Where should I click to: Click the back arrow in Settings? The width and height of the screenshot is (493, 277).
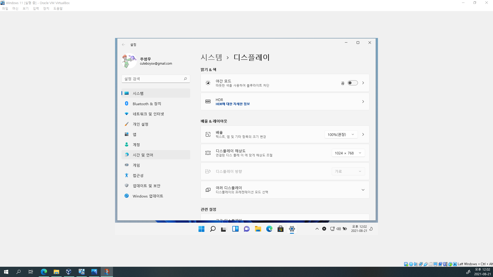point(124,45)
